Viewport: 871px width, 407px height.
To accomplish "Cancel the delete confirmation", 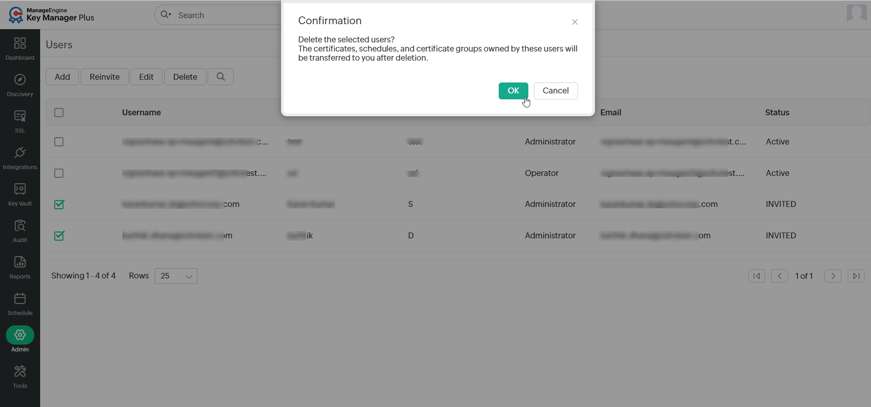I will 556,91.
